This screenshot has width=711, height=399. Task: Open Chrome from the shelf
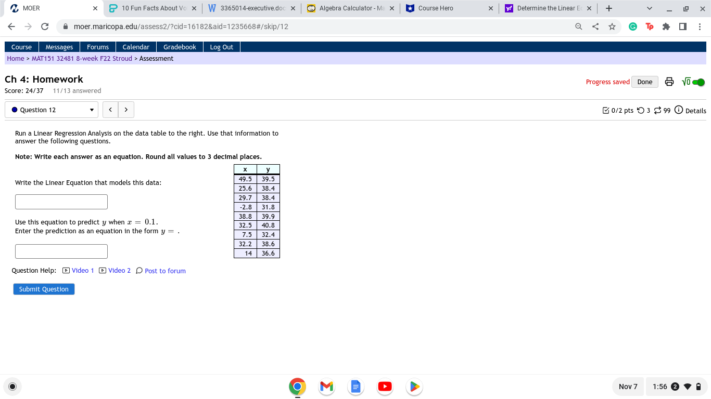(297, 387)
